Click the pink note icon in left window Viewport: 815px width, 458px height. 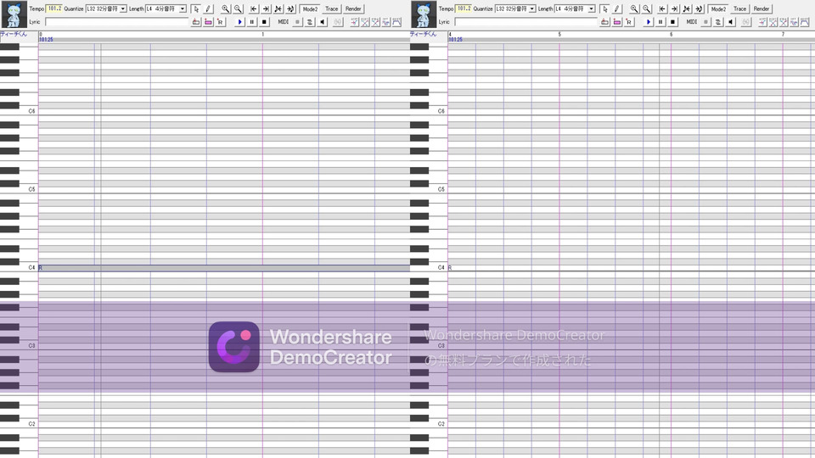click(x=208, y=22)
